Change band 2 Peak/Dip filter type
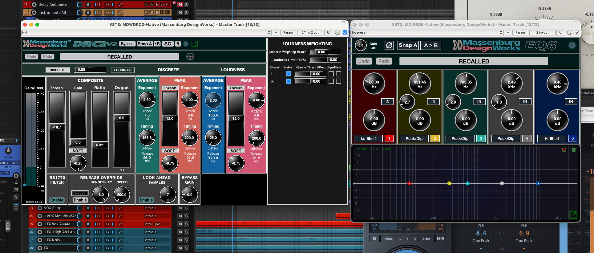The height and width of the screenshot is (253, 594). [414, 139]
